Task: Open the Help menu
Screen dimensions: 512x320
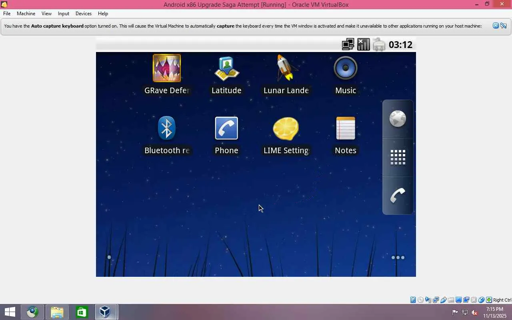Action: 103,14
